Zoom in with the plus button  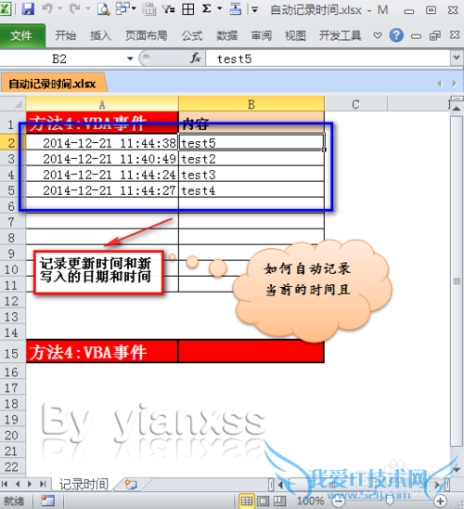[x=440, y=501]
